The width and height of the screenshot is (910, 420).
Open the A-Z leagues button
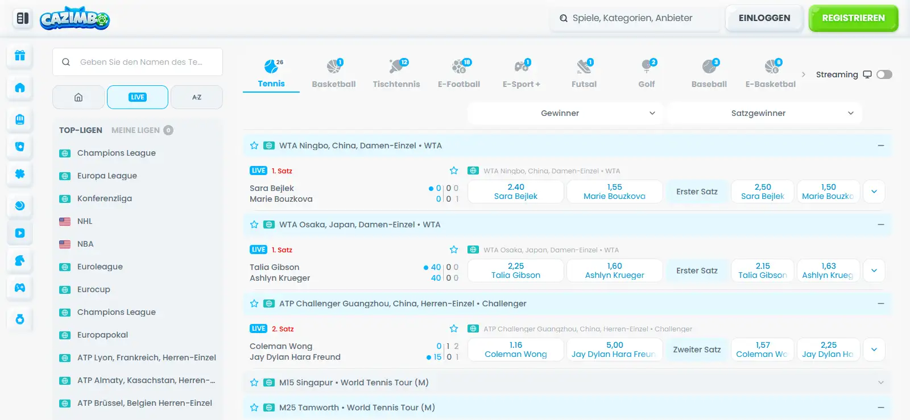pyautogui.click(x=197, y=97)
